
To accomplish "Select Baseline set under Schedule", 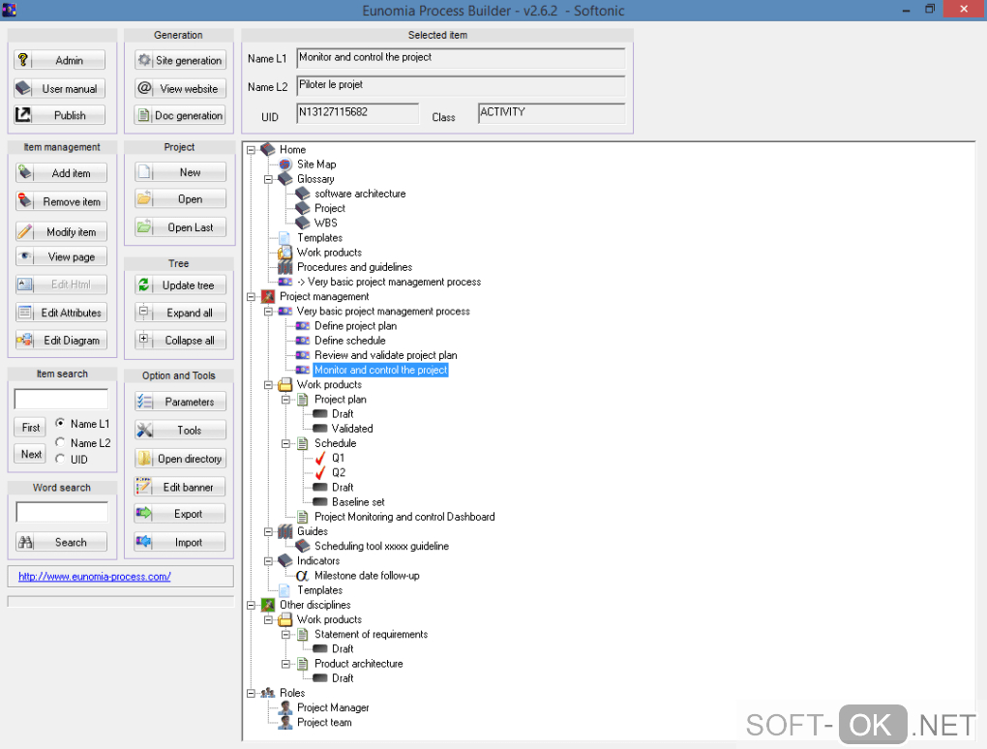I will [358, 502].
